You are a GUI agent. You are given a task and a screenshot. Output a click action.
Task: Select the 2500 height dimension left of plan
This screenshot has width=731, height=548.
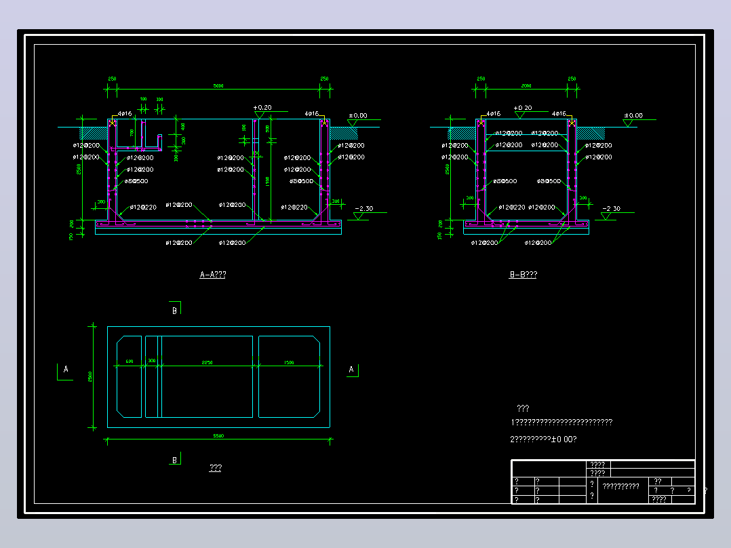(90, 376)
